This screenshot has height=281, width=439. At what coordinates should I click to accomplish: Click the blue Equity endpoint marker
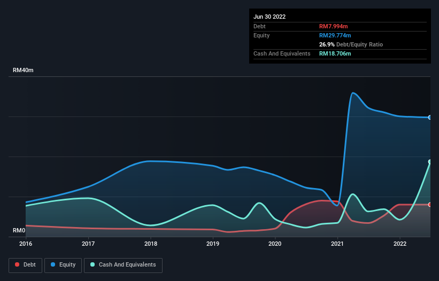[430, 118]
